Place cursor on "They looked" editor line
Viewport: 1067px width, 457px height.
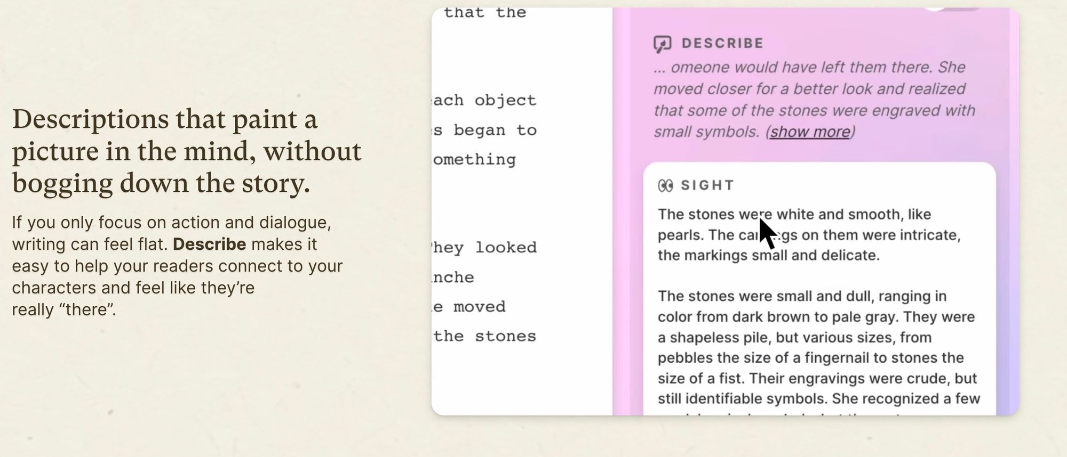click(484, 248)
